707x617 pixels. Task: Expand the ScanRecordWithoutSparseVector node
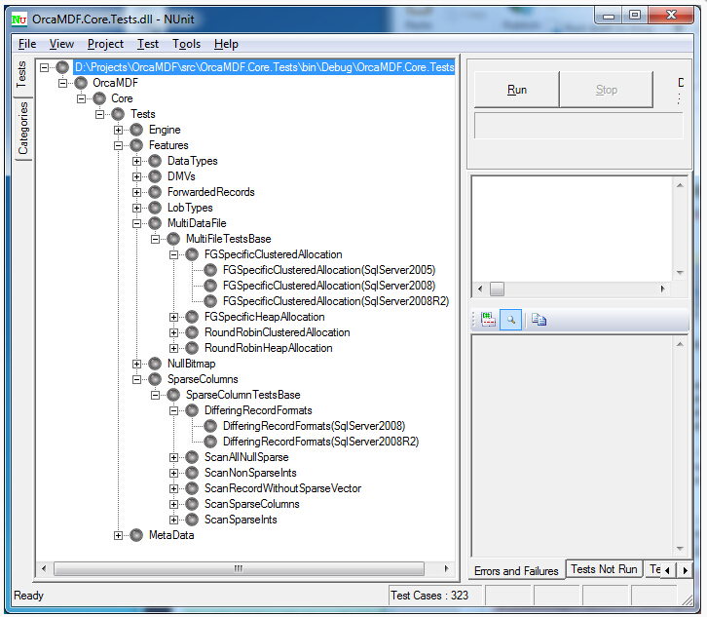[173, 488]
